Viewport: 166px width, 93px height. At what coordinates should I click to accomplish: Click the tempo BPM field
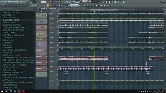44,2
